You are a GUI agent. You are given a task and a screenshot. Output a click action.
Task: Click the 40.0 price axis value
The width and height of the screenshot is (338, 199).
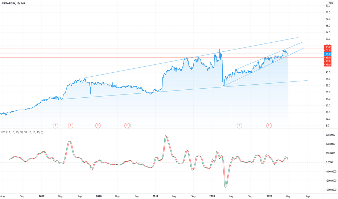pyautogui.click(x=328, y=72)
